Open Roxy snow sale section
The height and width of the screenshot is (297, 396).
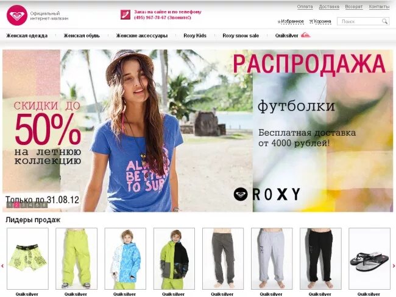[x=241, y=35]
